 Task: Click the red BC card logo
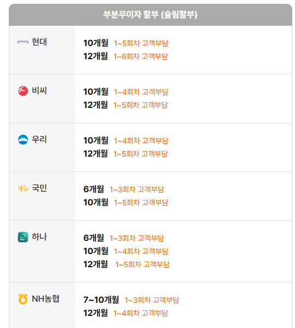coord(23,91)
